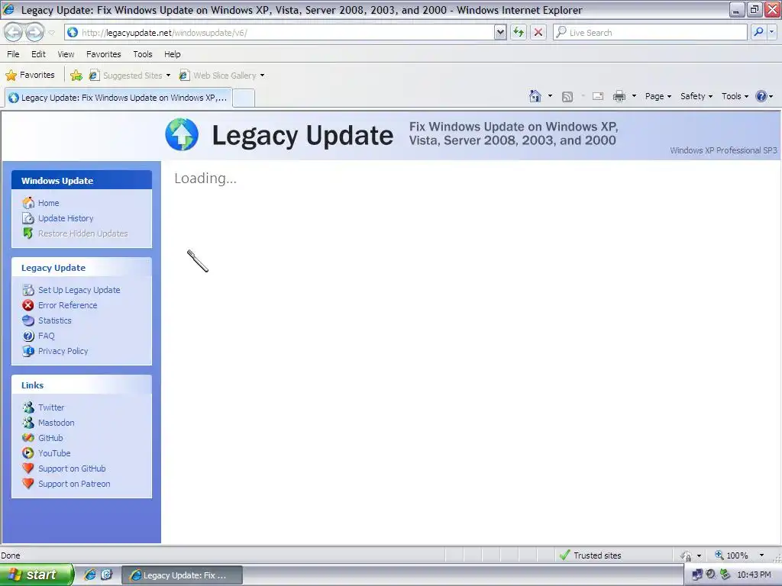This screenshot has height=586, width=782.
Task: Click the Show Desktop quick launch icon
Action: (x=107, y=575)
